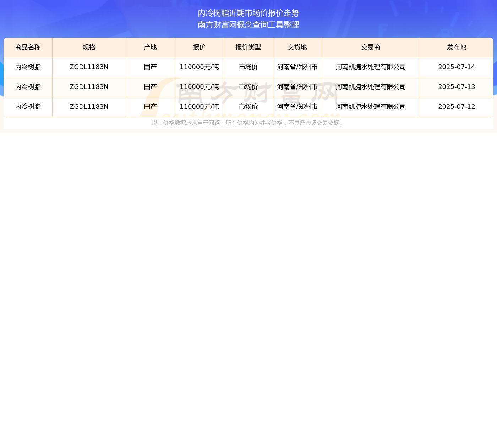Click 内冷树脂 in the 2025-07-12 row
The height and width of the screenshot is (427, 497).
point(28,107)
